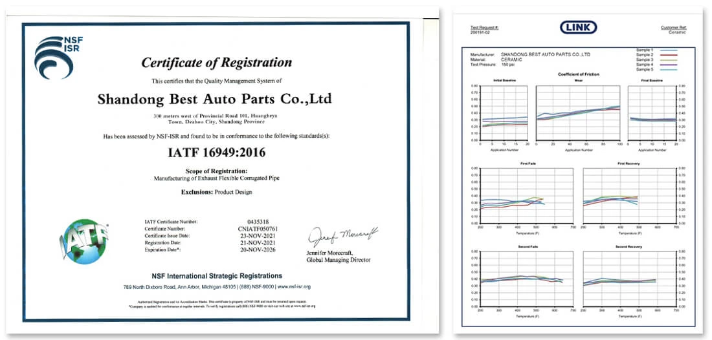Open the Second Recovery chart
This screenshot has width=712, height=340.
coord(629,279)
